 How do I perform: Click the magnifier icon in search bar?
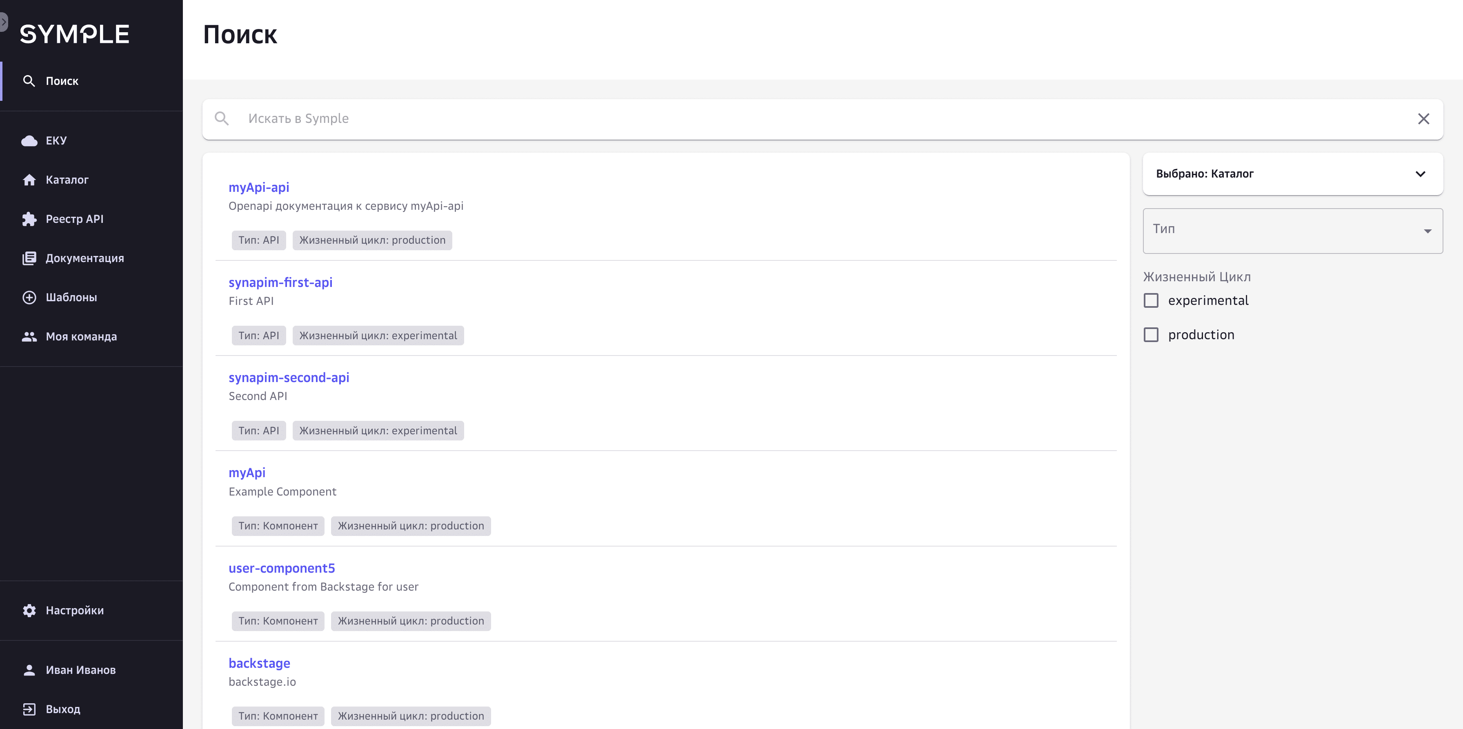[222, 118]
